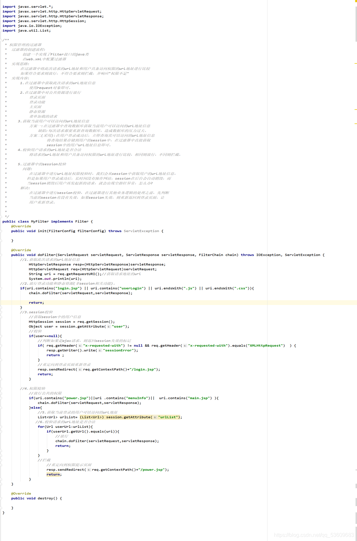Click the highlighted return; line after chain.doFilter
The image size is (357, 541).
36,303
